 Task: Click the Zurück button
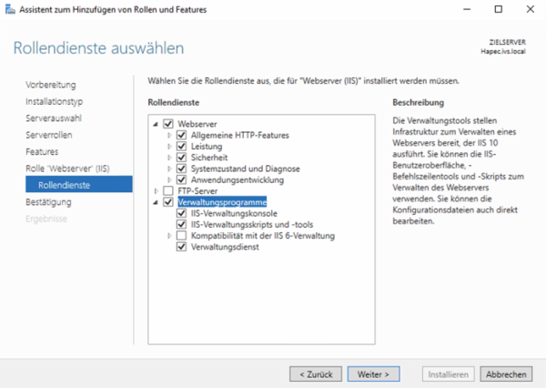[316, 374]
